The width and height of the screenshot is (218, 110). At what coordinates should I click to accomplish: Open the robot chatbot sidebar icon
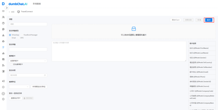pos(3,41)
